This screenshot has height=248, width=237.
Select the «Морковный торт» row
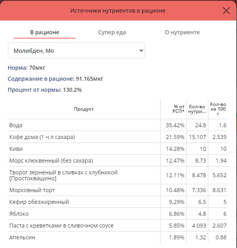[32, 190]
